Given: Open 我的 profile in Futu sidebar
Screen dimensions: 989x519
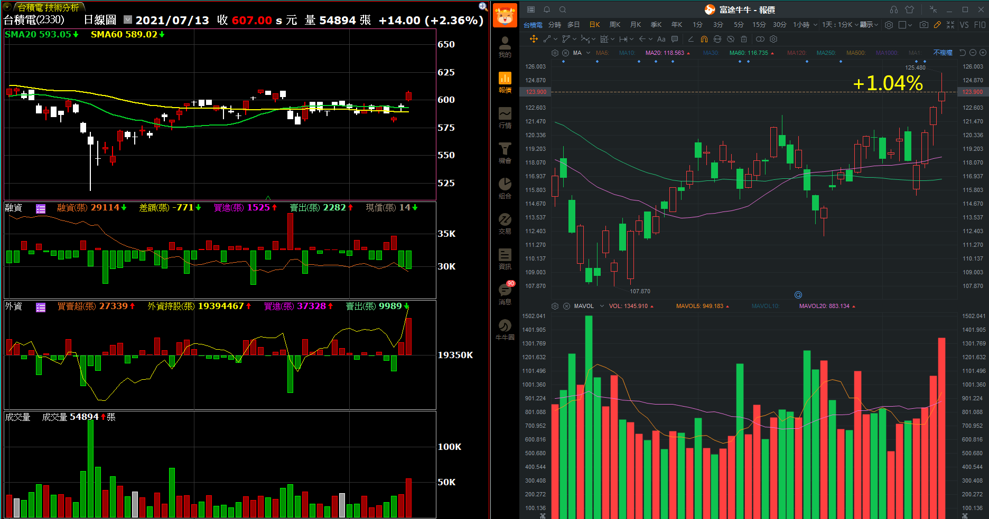Looking at the screenshot, I should tap(505, 47).
